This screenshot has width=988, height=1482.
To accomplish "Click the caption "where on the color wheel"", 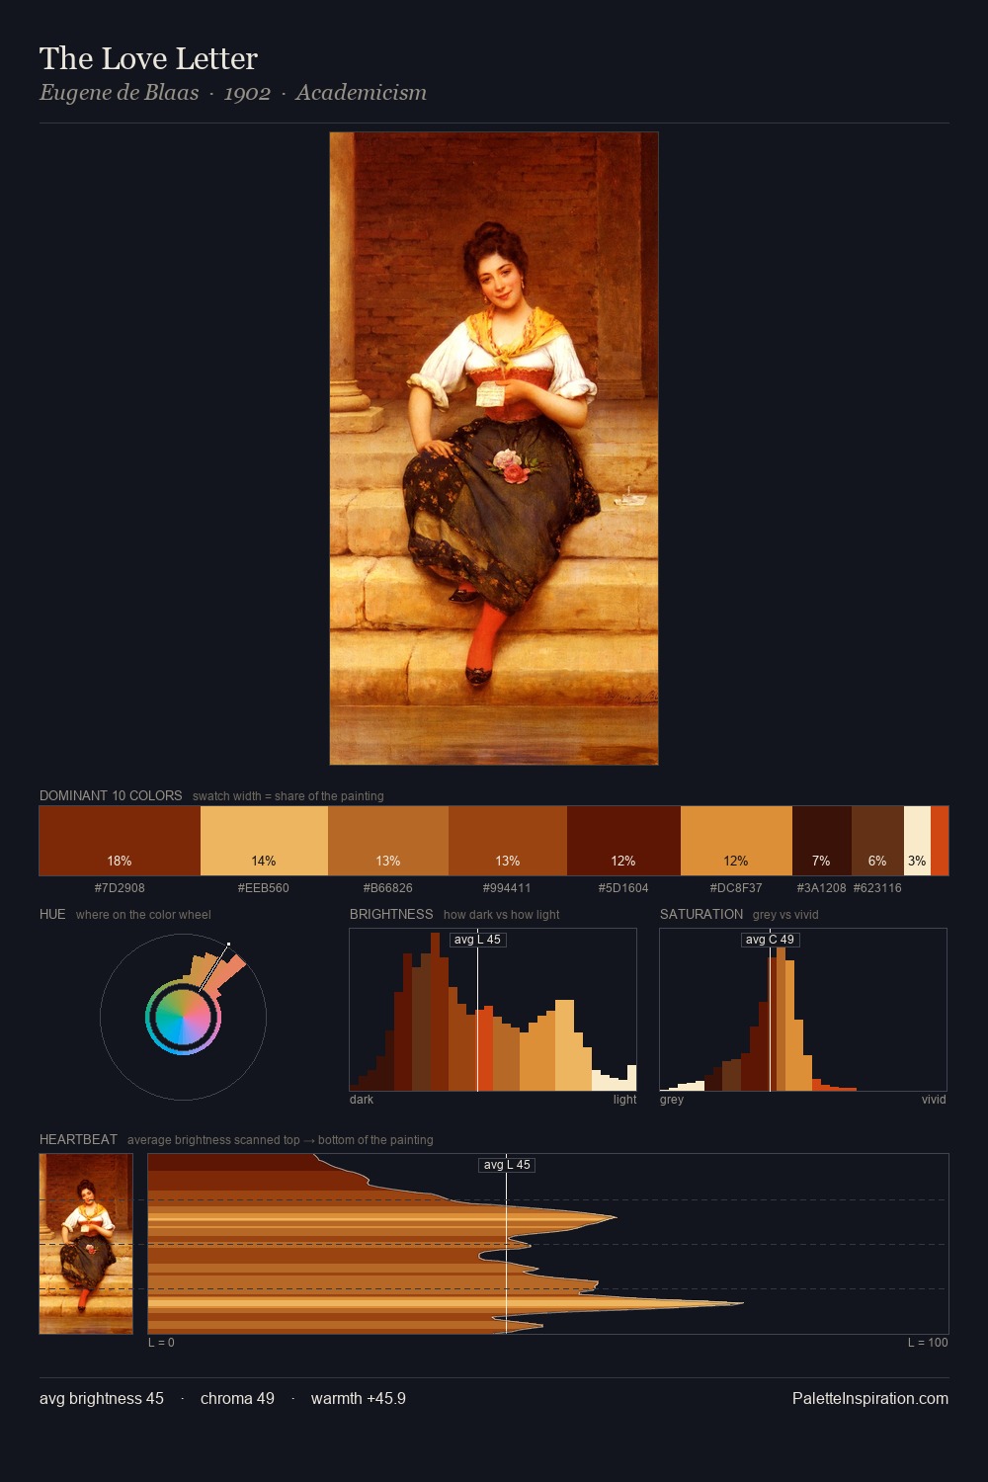I will pos(143,914).
